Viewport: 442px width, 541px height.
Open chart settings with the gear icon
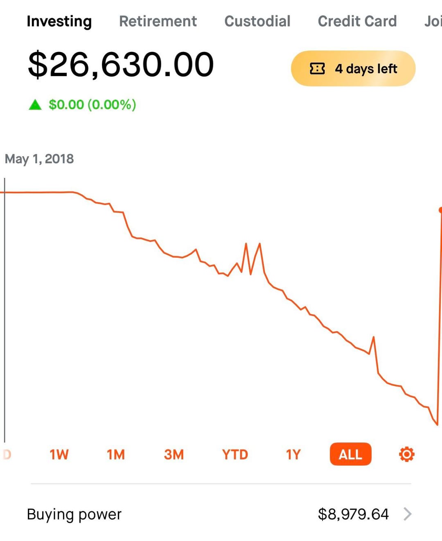406,454
